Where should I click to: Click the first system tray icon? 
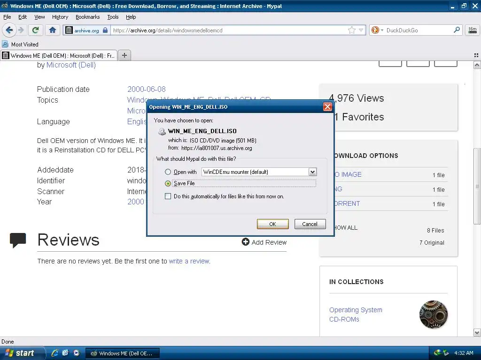(437, 353)
